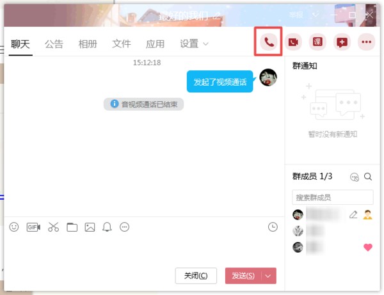Click the 群通知 heading

tap(305, 66)
